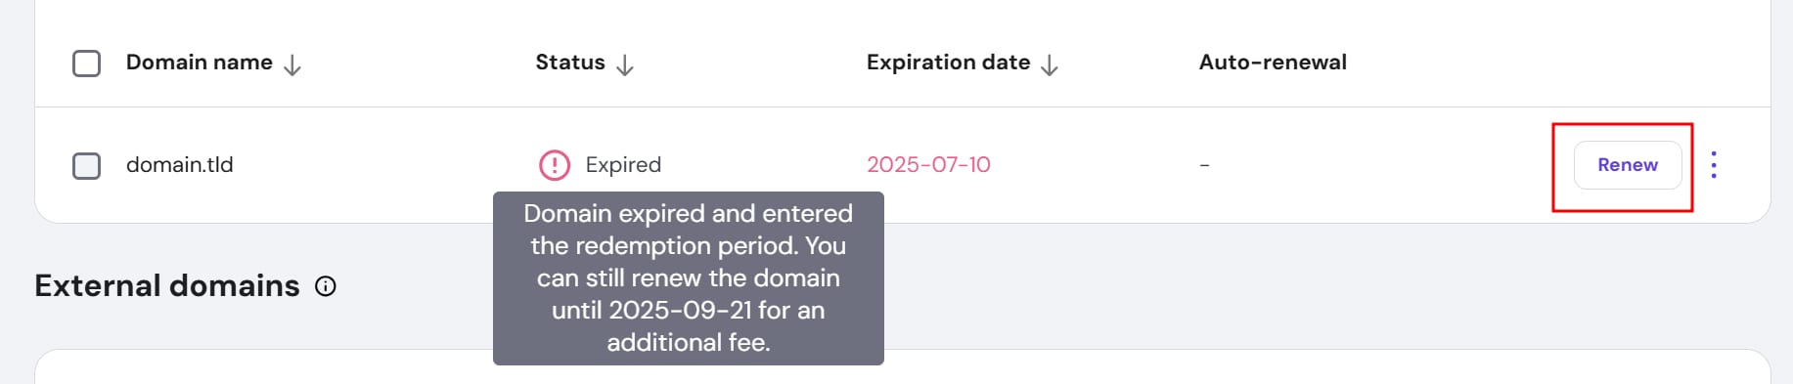Sort by the Expiration date column header
The image size is (1793, 384).
[x=948, y=63]
